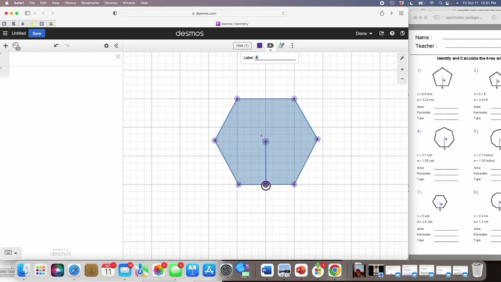Image resolution: width=501 pixels, height=282 pixels.
Task: Open the Window menu
Action: [129, 3]
